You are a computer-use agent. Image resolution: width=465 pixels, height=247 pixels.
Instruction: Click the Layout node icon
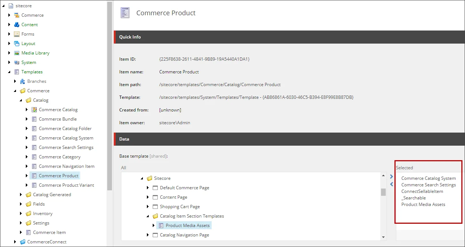17,44
